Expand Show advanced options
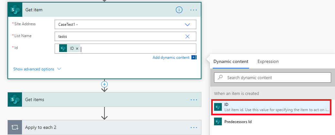Image resolution: width=335 pixels, height=135 pixels. point(37,69)
